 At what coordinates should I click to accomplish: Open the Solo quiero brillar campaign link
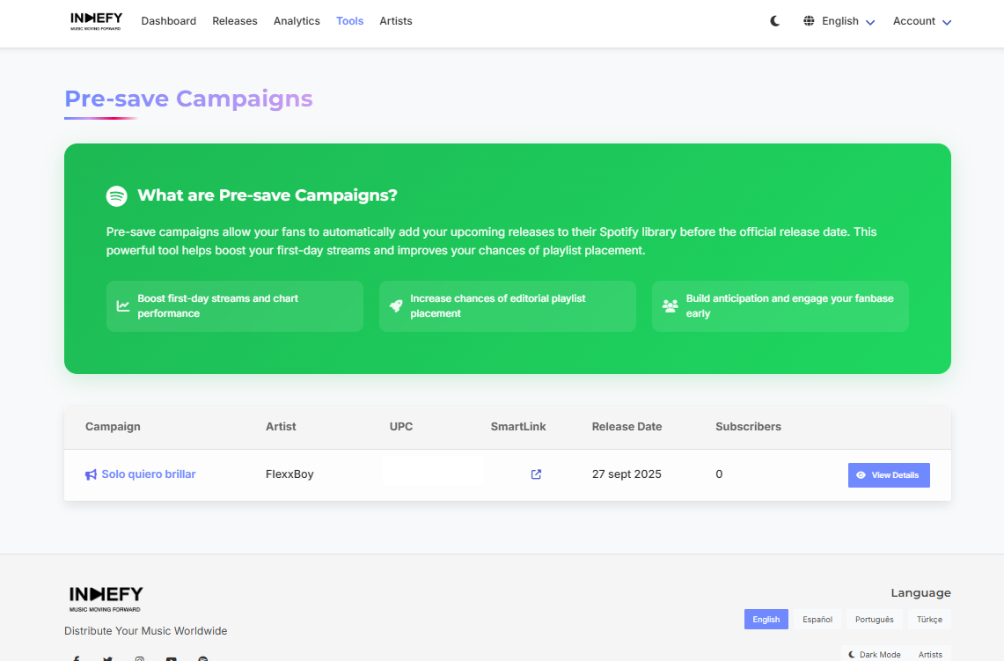(148, 474)
